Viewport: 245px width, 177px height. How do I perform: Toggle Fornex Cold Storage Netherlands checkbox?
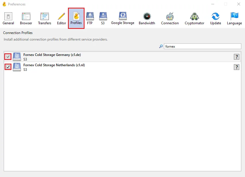8,67
